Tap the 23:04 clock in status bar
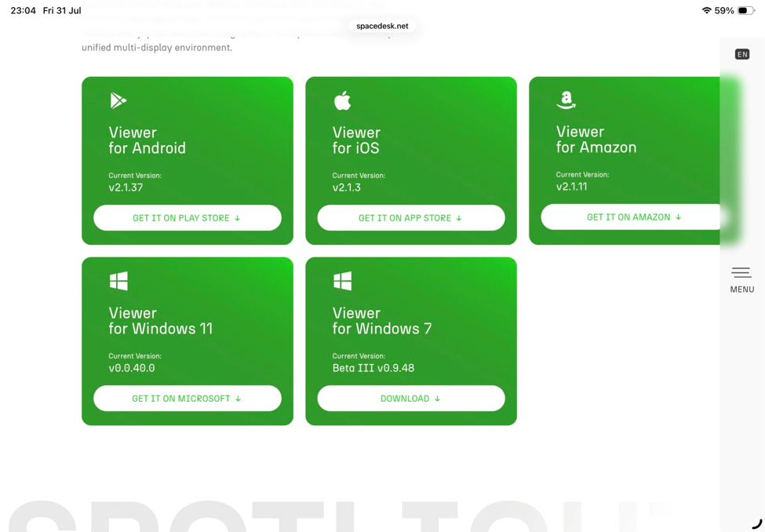 (x=24, y=11)
